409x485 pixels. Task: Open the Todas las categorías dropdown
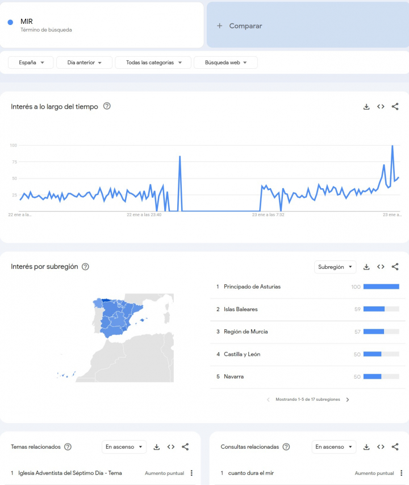click(153, 63)
